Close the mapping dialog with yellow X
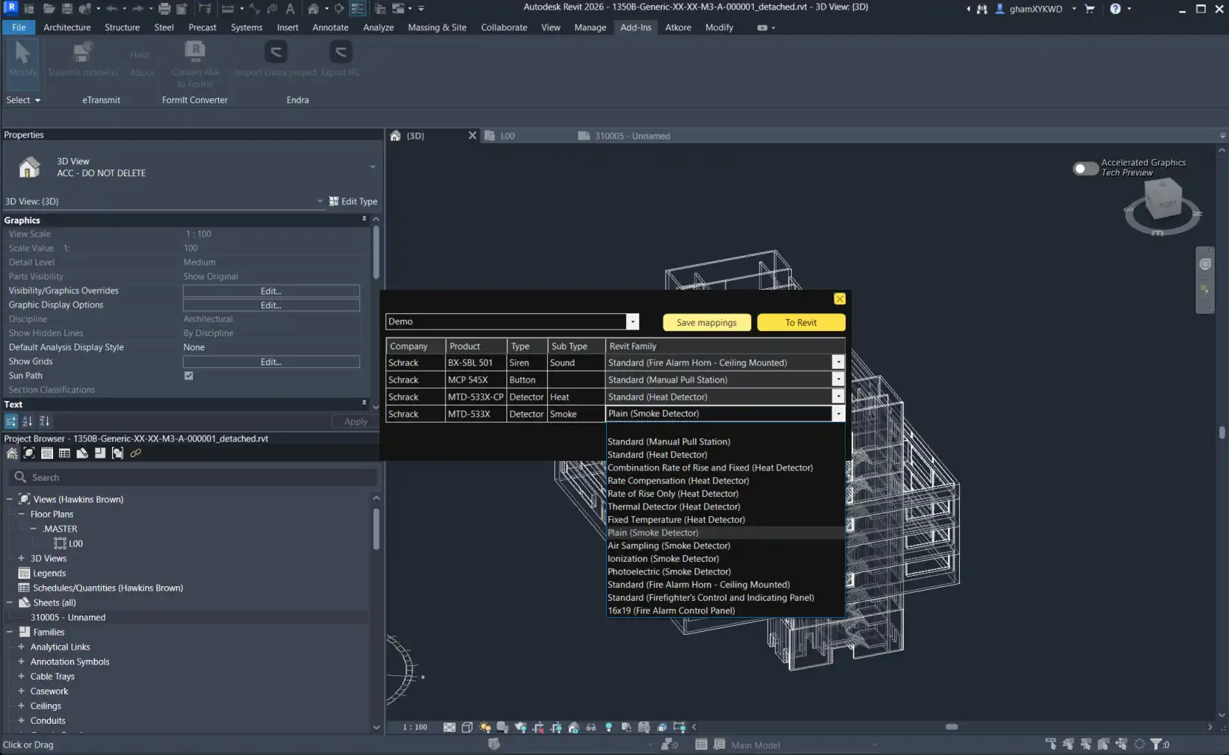Screen dimensions: 1229x755 pyautogui.click(x=839, y=299)
